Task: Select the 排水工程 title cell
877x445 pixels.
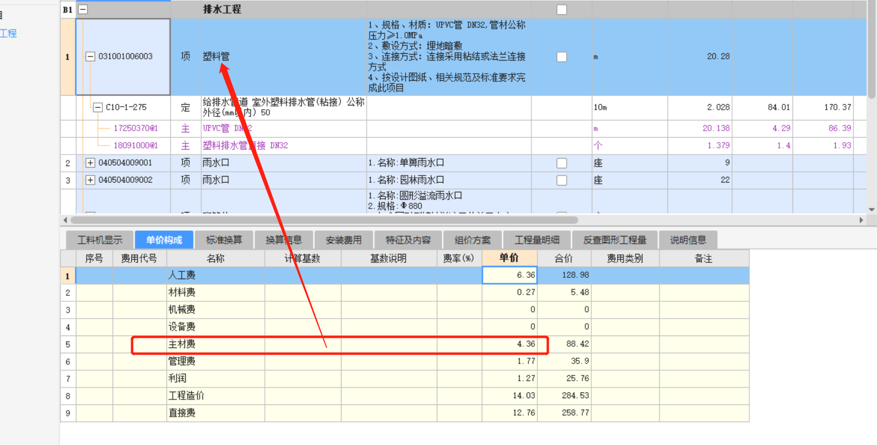Action: click(284, 10)
